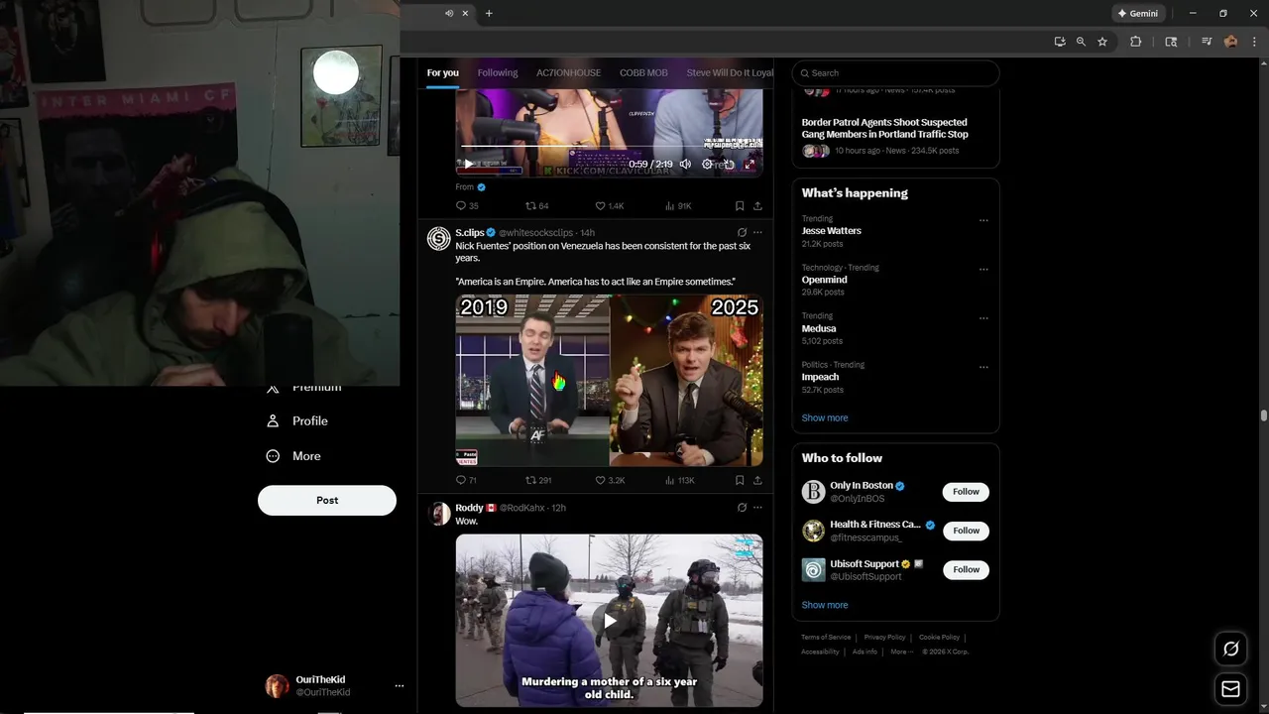Open the Chrome extensions puzzle icon
Screen dimensions: 1269x714
[x=1136, y=42]
